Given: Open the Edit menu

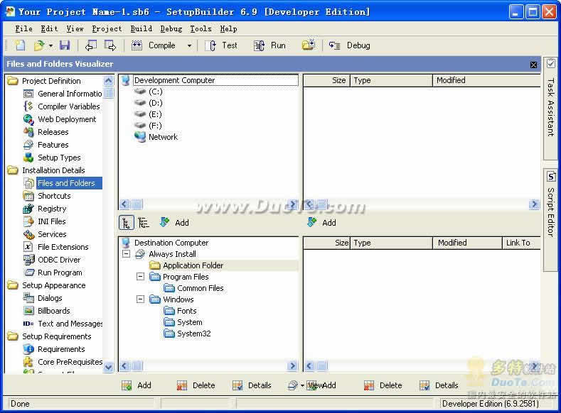Looking at the screenshot, I should (49, 28).
